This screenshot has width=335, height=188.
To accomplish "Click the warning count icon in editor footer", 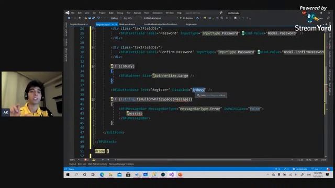I will tap(94, 160).
